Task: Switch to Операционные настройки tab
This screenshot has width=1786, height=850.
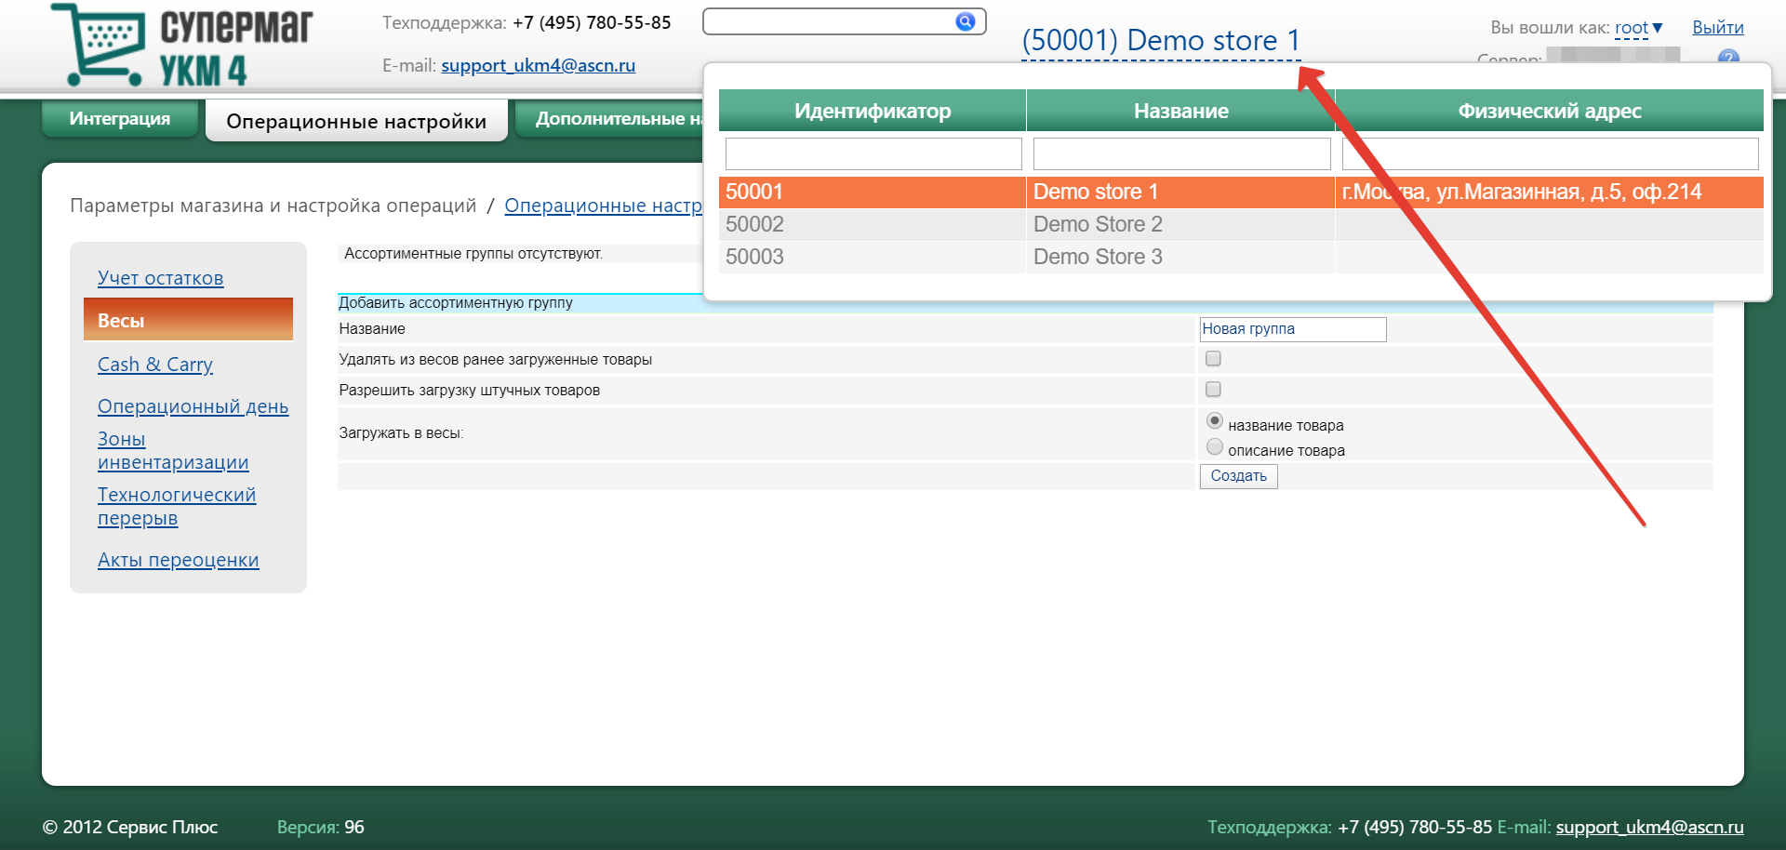Action: pos(356,122)
